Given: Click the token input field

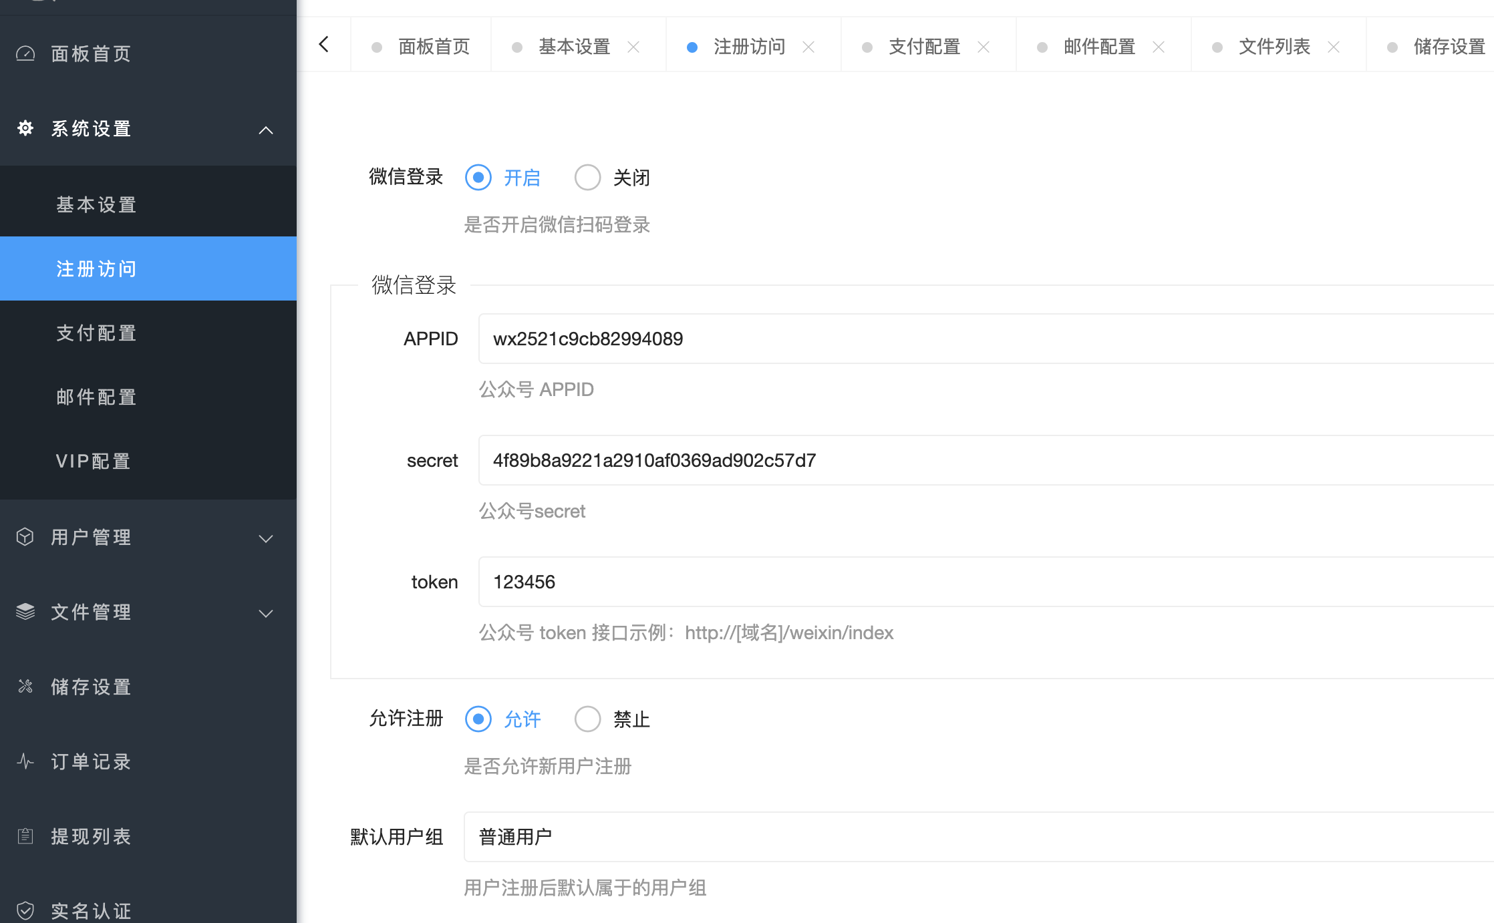Looking at the screenshot, I should 986,582.
